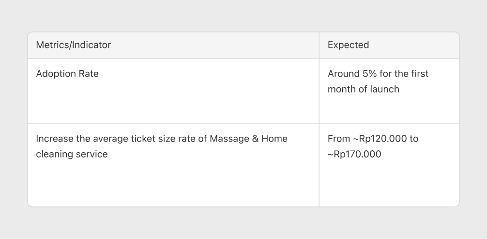Click the word "launch"
Viewport: 487px width, 239px height.
[384, 89]
